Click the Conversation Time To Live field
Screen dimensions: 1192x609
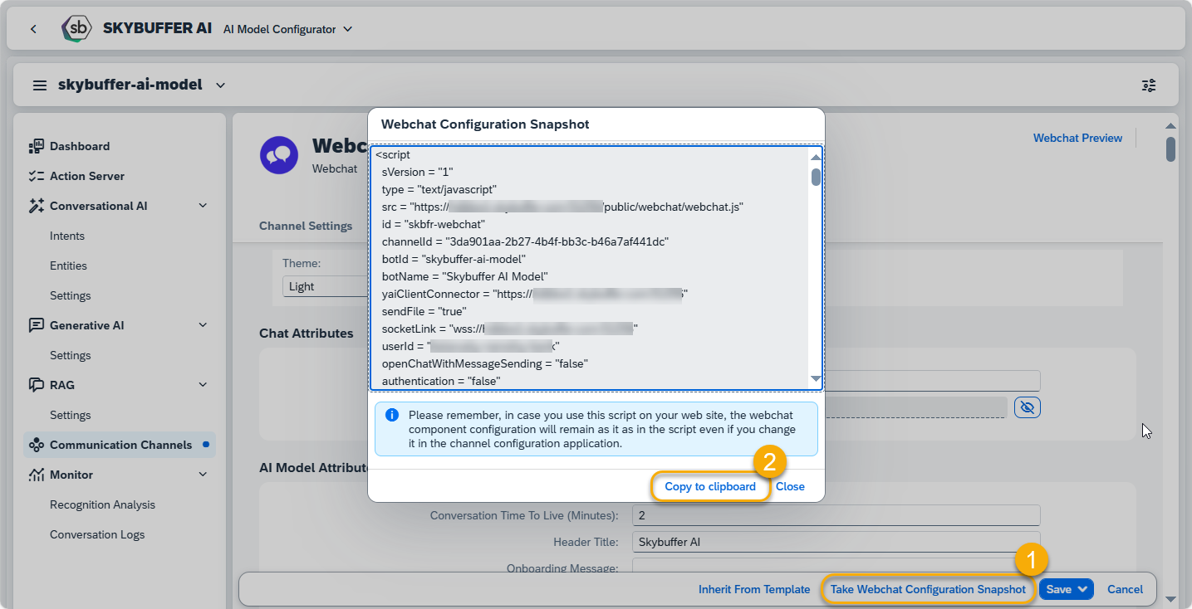[x=836, y=515]
